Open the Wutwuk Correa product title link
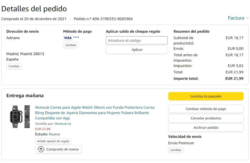This screenshot has height=163, width=250. click(x=95, y=113)
